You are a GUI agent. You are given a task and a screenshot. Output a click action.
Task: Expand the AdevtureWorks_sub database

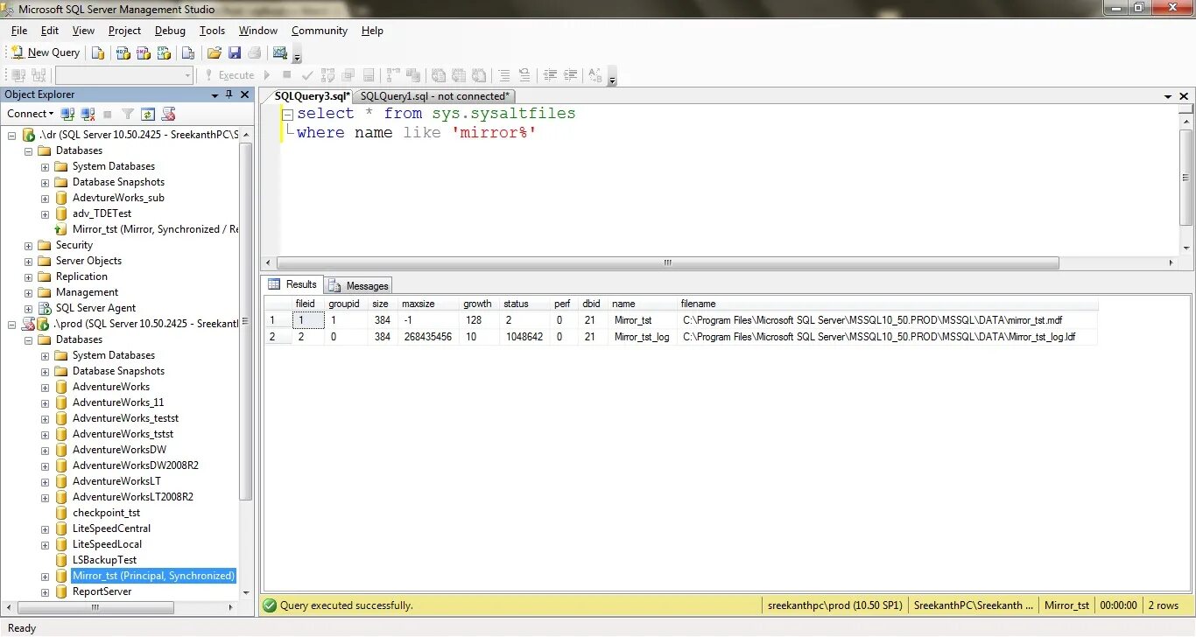45,198
